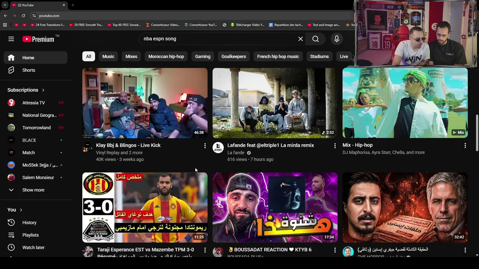Open Tomorrowland channel
Viewport: 479px width, 269px height.
(x=36, y=128)
